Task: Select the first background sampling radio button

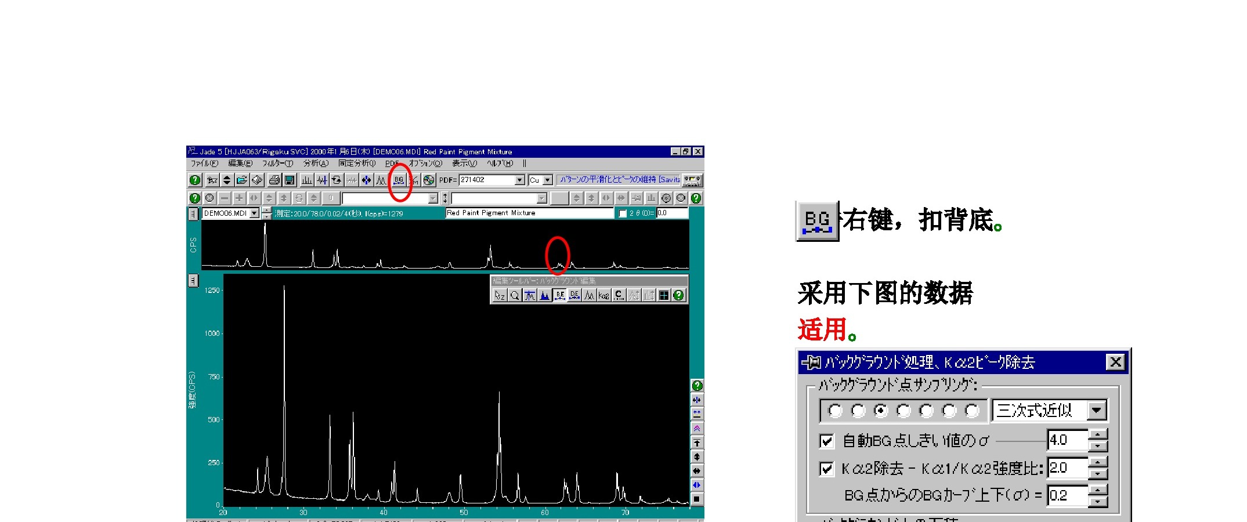Action: point(836,411)
